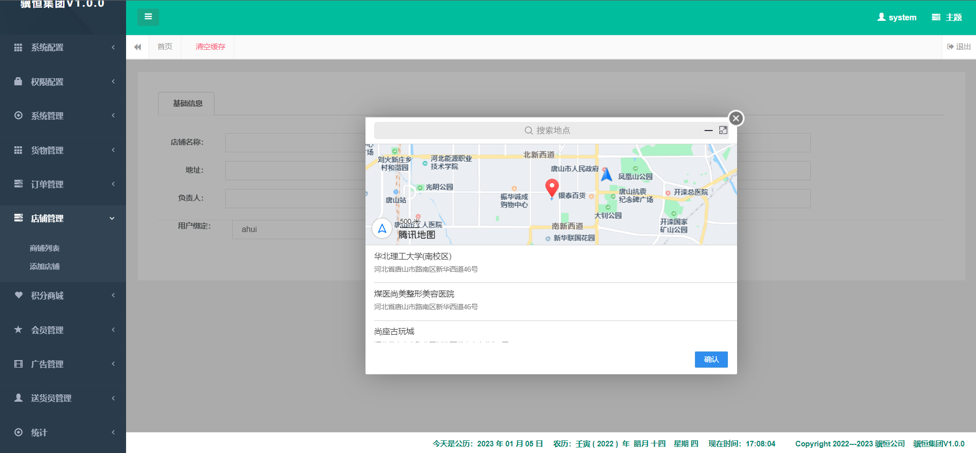Click 银泰百货 label on map

[572, 196]
